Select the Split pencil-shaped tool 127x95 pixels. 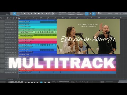point(21,13)
